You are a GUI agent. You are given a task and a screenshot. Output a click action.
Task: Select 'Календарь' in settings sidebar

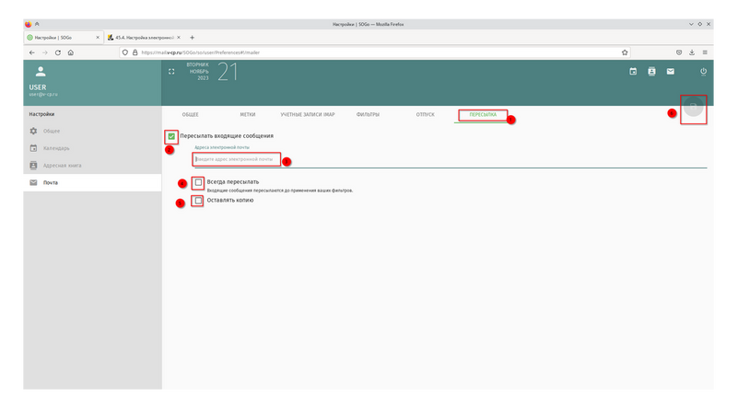[55, 148]
